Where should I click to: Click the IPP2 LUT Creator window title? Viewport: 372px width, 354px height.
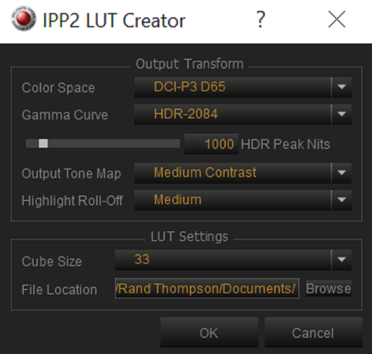coord(114,20)
